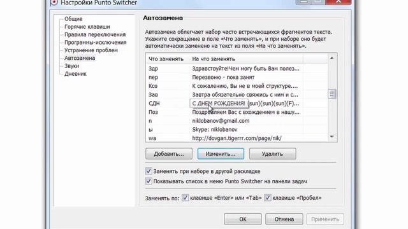
Task: Select the Здр autocorrect row
Action: pyautogui.click(x=237, y=69)
